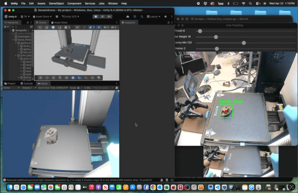
Task: Open the Component menu in the menu bar
Action: (x=74, y=3)
